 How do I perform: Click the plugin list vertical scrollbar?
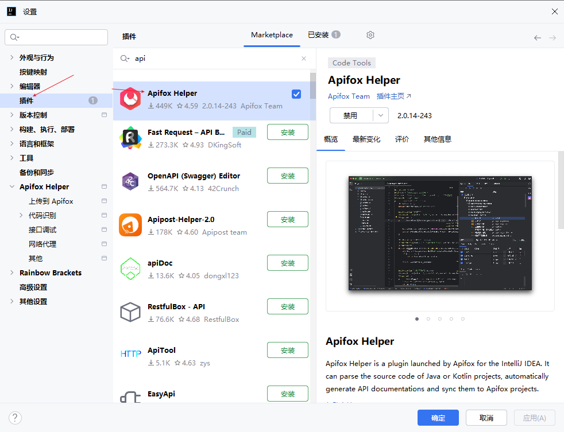pyautogui.click(x=313, y=85)
